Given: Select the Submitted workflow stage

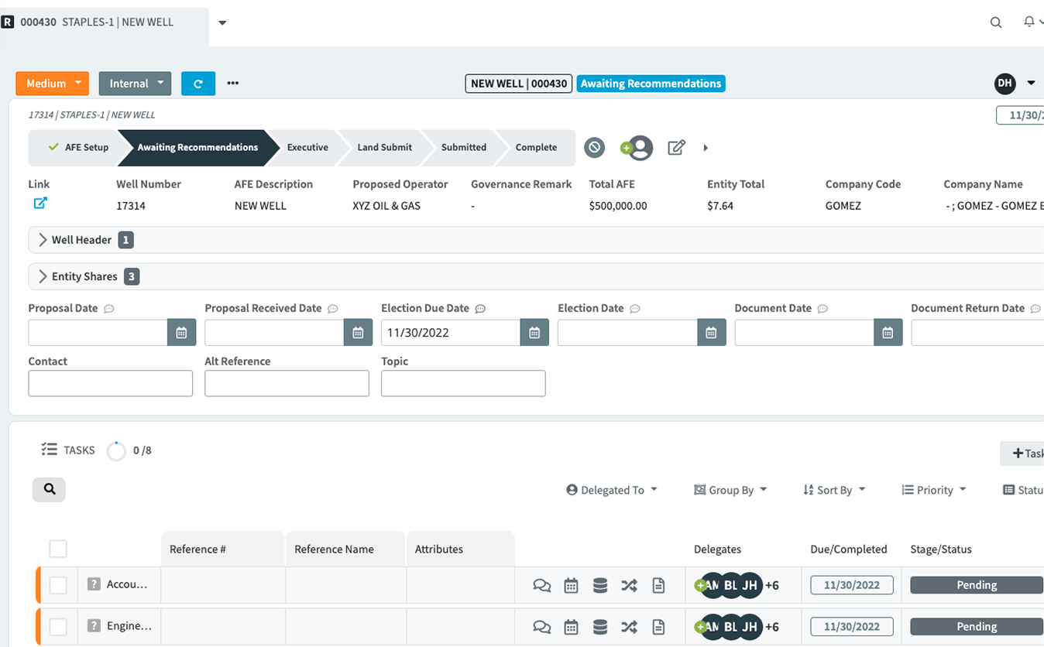Looking at the screenshot, I should click(464, 148).
